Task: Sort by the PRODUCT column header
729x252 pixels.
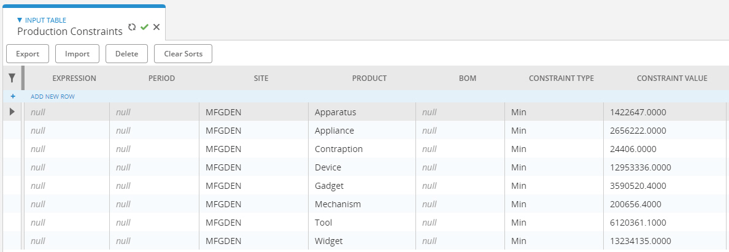Action: point(369,78)
